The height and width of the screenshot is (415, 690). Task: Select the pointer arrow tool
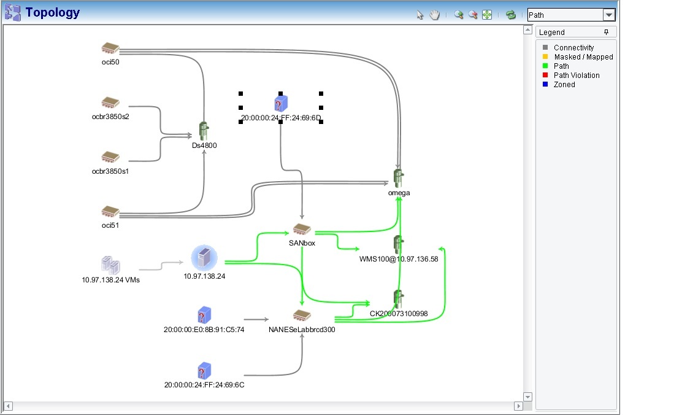pyautogui.click(x=420, y=15)
